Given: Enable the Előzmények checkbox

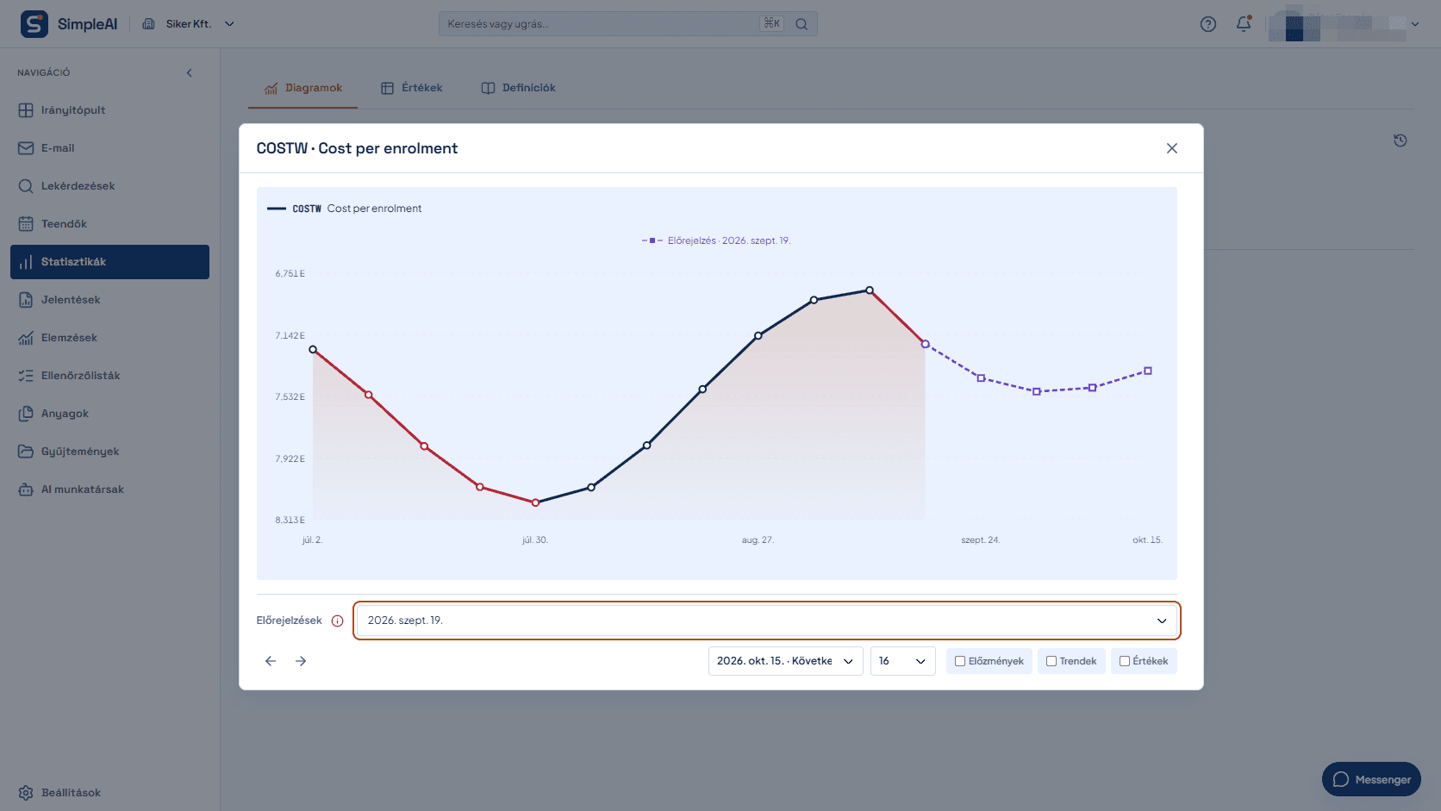Looking at the screenshot, I should tap(960, 661).
